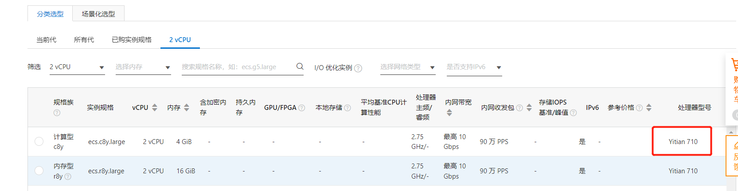Viewport: 738px width, 191px height.
Task: Sort table by vCPU column
Action: pos(154,108)
